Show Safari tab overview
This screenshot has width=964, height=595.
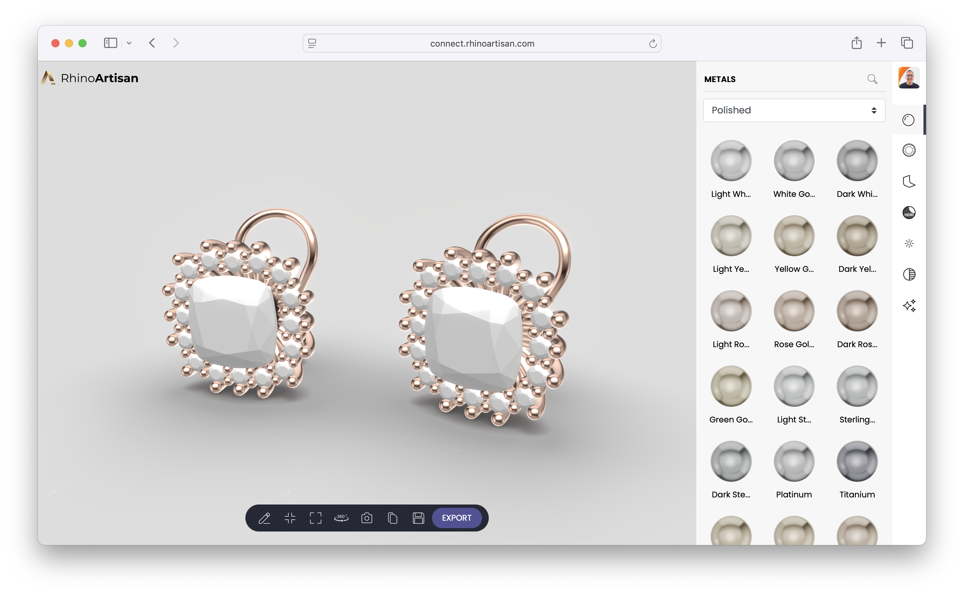(907, 43)
